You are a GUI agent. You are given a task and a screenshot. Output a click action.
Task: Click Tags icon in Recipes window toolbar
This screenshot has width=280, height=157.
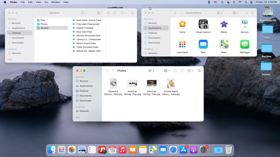pyautogui.click(x=115, y=13)
